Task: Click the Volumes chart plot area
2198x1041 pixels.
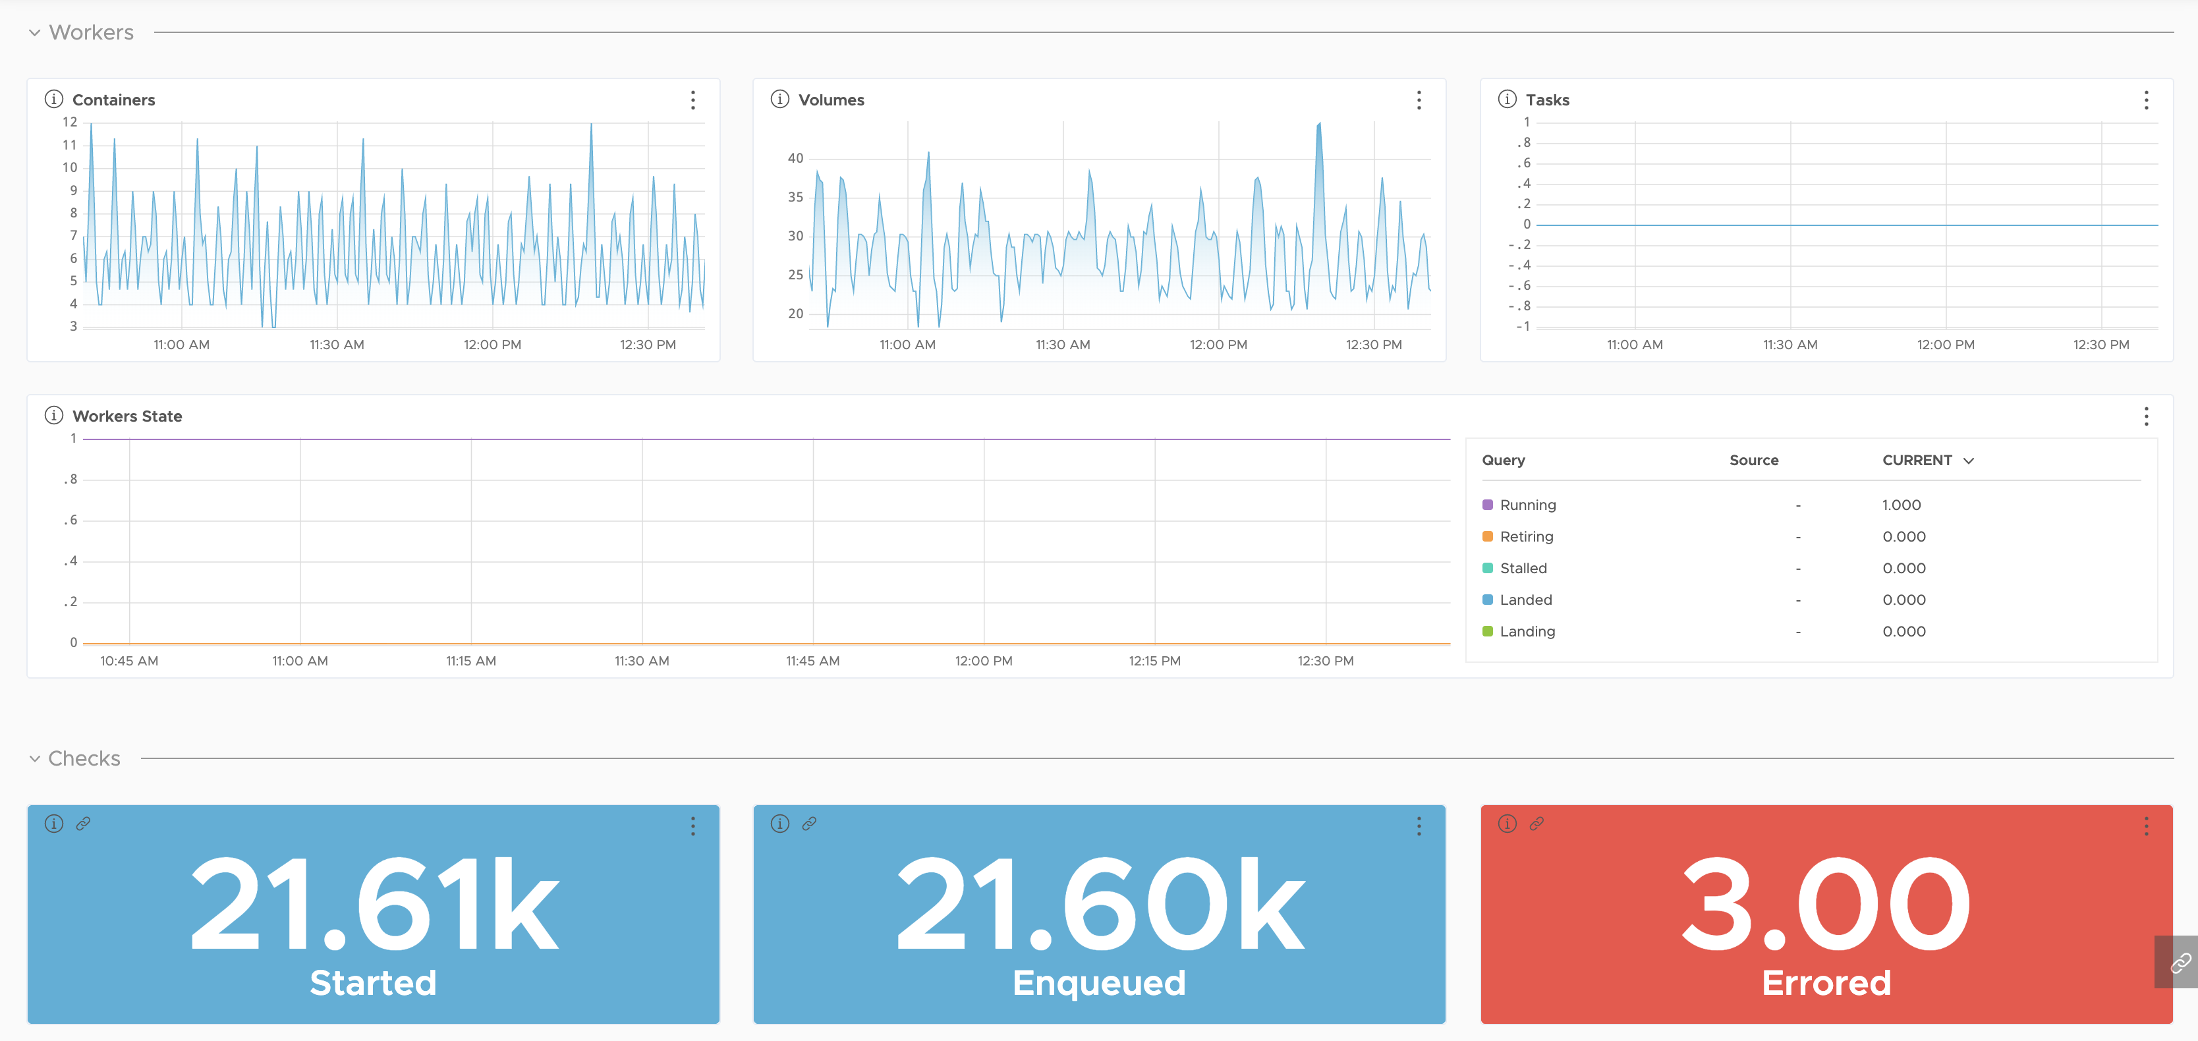Action: 1120,225
